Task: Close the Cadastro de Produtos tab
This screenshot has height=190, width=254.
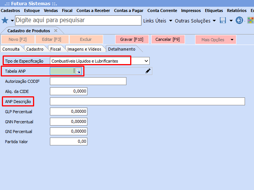Action: 56,30
